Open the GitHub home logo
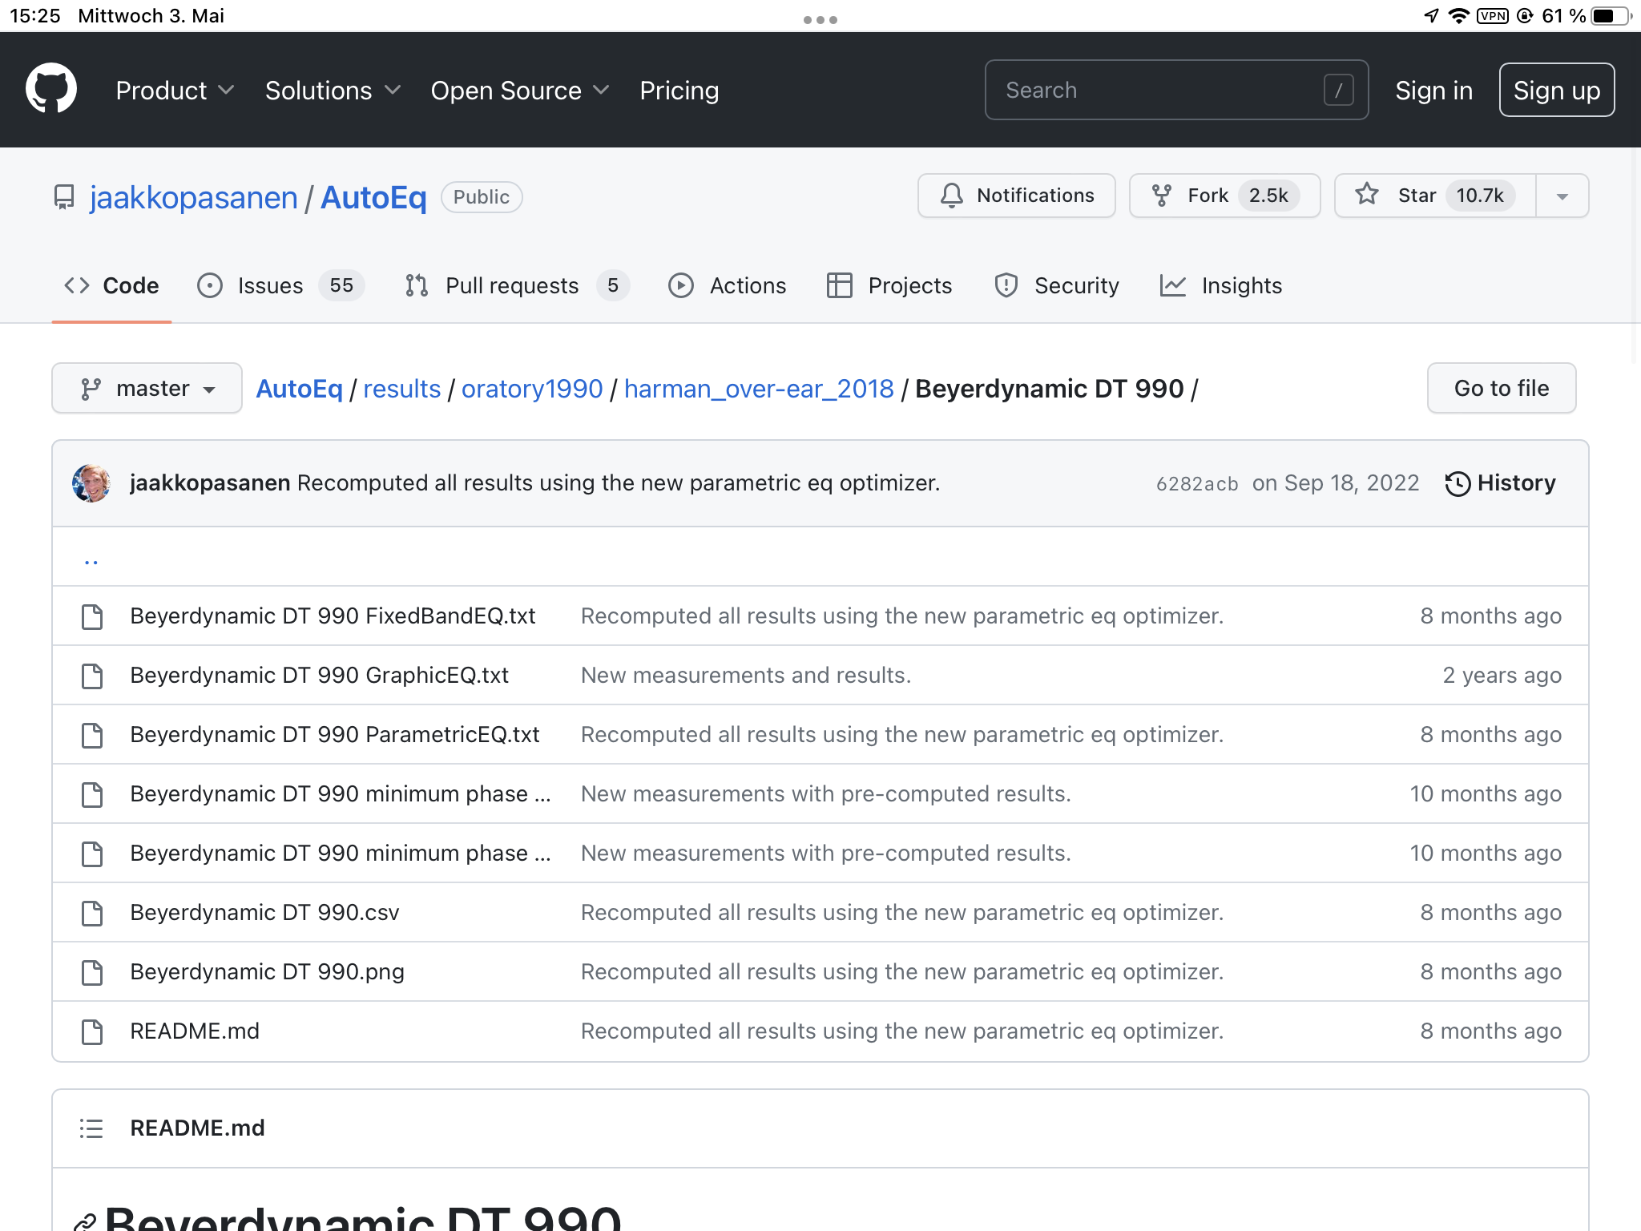The image size is (1641, 1231). (x=51, y=89)
